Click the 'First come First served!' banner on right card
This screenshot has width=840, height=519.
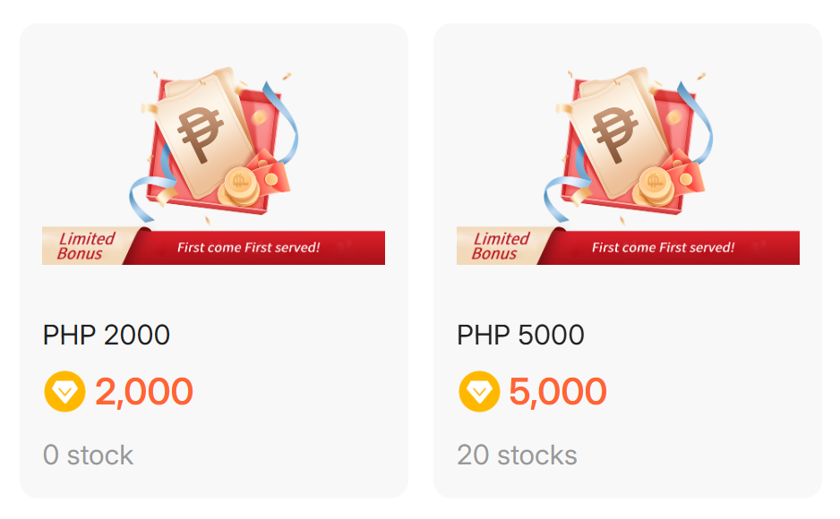coord(664,248)
